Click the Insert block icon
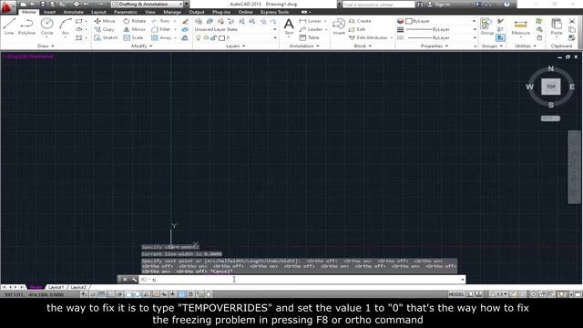The image size is (583, 328). (339, 27)
